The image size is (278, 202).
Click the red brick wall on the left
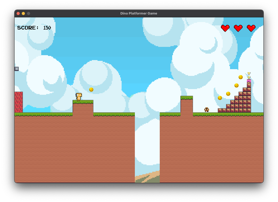pos(19,102)
